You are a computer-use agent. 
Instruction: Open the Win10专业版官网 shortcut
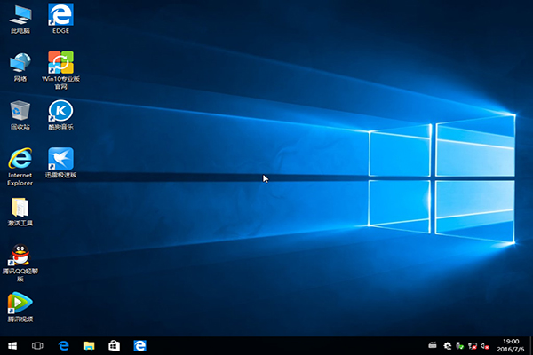coord(60,62)
